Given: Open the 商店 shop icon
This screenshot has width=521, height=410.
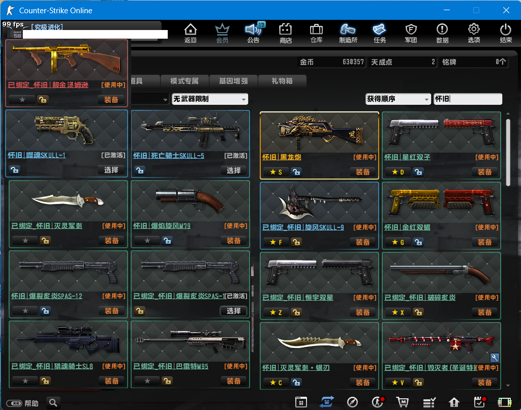Looking at the screenshot, I should tap(286, 33).
